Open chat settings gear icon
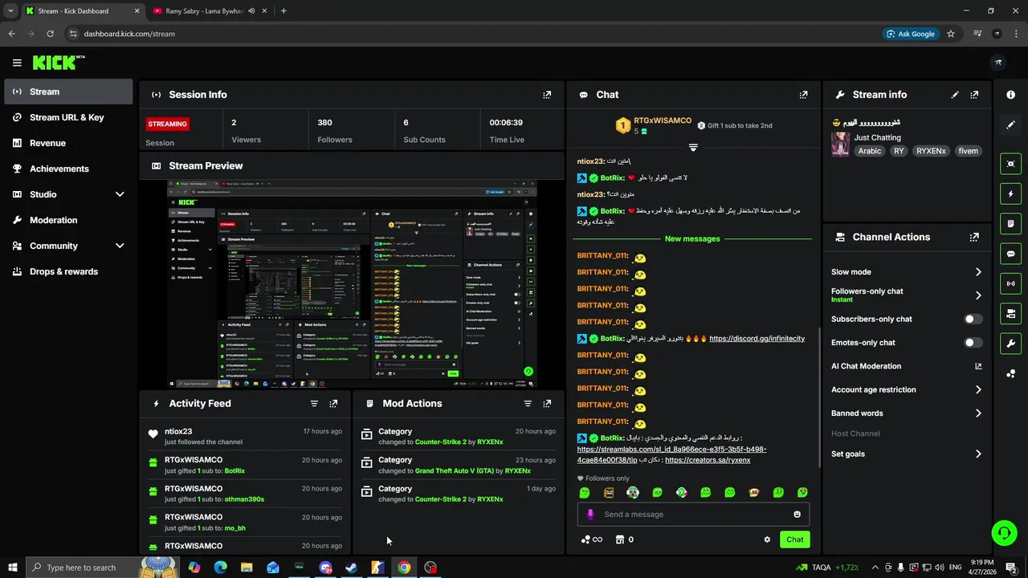The width and height of the screenshot is (1028, 578). click(767, 539)
